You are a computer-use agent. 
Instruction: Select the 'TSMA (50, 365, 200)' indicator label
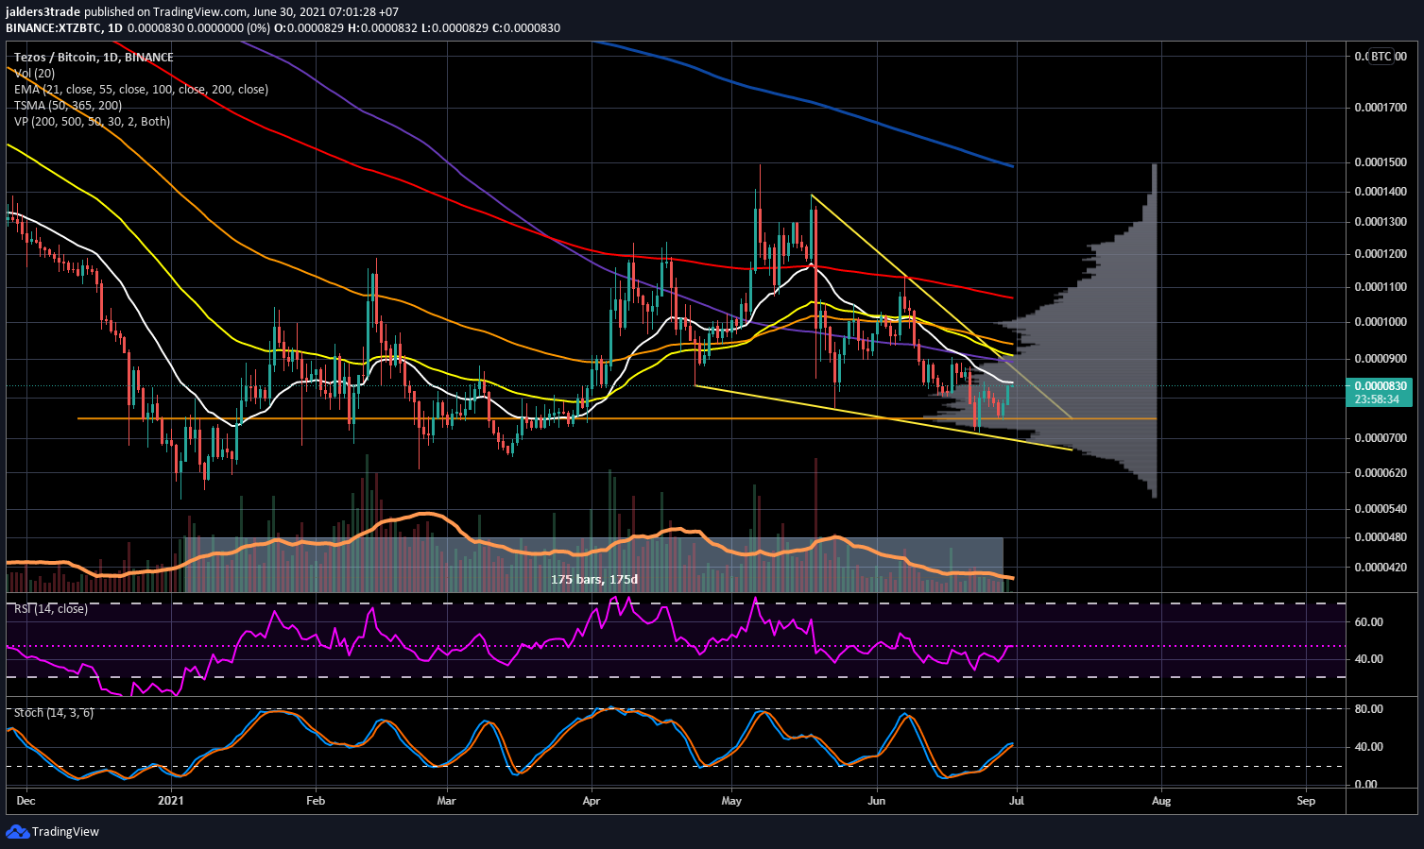[x=68, y=106]
